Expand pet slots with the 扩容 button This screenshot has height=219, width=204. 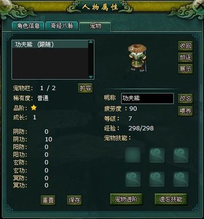85,88
